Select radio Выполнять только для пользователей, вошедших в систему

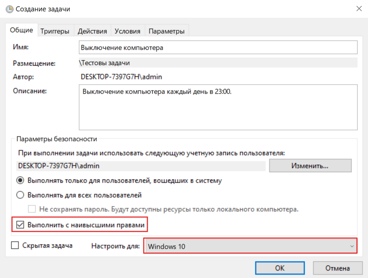[21, 181]
